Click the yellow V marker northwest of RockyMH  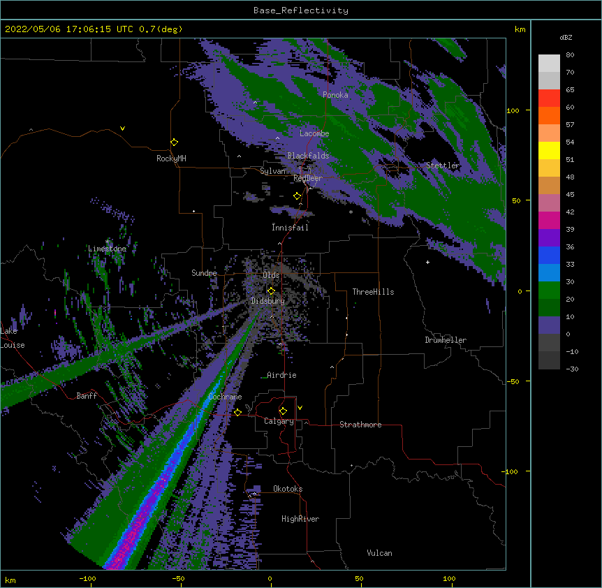(x=122, y=128)
